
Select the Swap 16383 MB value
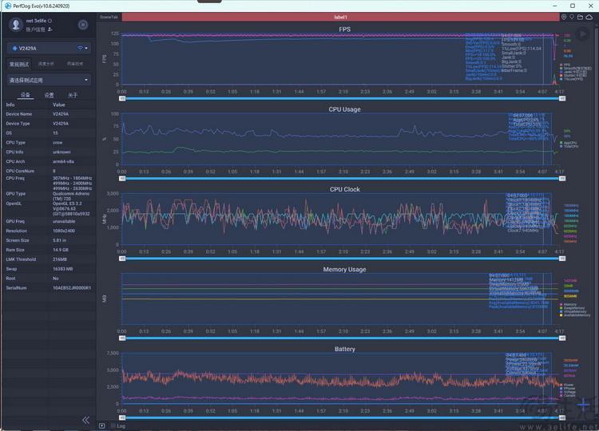[62, 269]
